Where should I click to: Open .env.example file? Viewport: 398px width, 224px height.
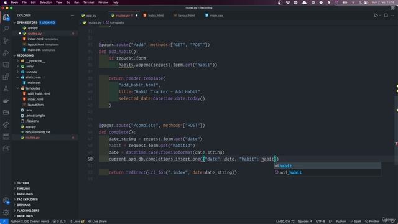pos(35,116)
